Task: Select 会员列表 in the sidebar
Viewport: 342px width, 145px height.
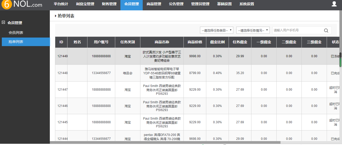Action: tap(16, 33)
